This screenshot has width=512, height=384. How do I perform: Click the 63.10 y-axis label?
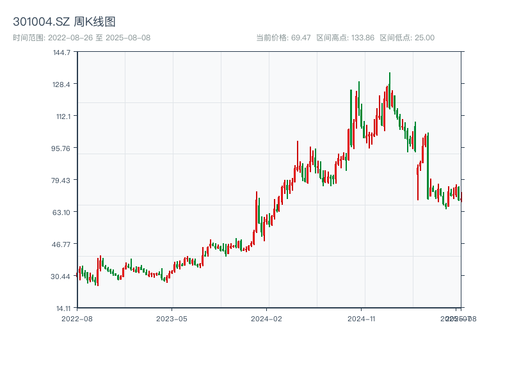[x=61, y=212]
